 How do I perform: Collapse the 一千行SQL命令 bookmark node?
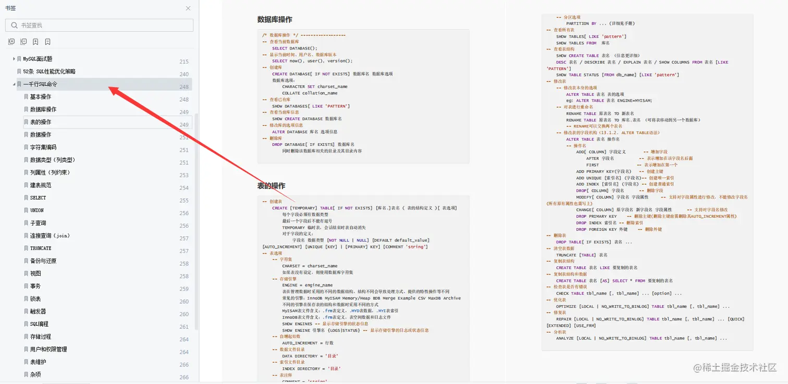point(14,84)
